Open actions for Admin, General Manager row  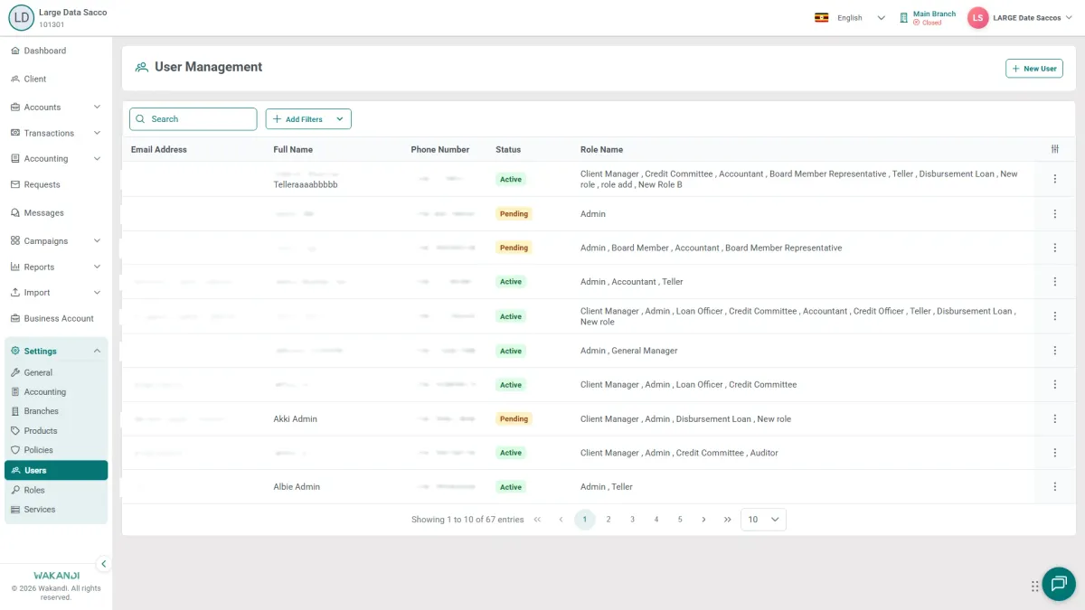(x=1055, y=351)
